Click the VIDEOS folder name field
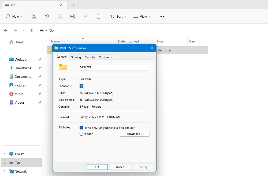Screen dimensions: 268x176 click(x=115, y=67)
